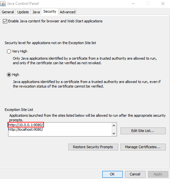Select the Security tab
This screenshot has height=179, width=170.
pos(50,12)
